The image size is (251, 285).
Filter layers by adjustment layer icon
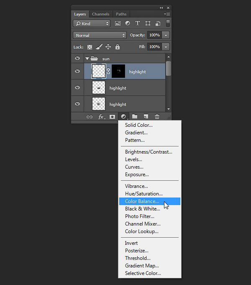coord(128,23)
